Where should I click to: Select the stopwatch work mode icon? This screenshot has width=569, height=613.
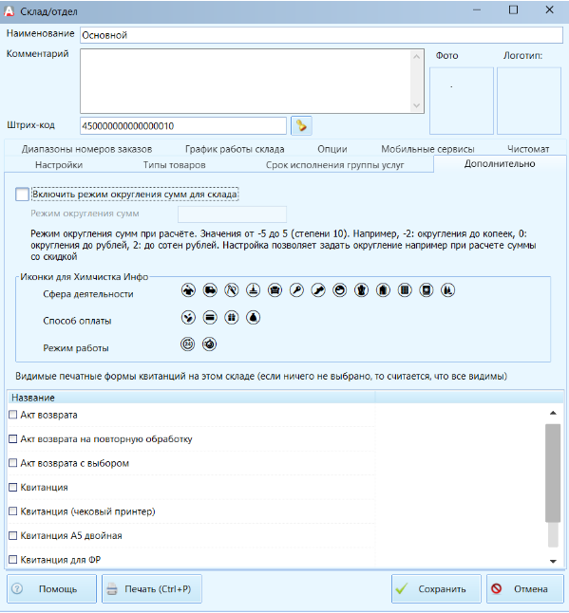click(209, 344)
